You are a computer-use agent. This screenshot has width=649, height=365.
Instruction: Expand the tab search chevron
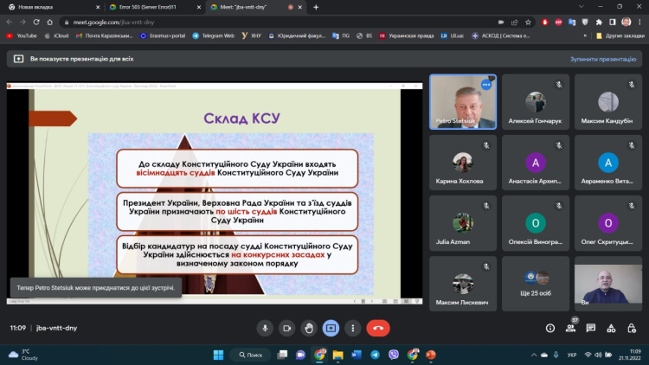click(582, 7)
